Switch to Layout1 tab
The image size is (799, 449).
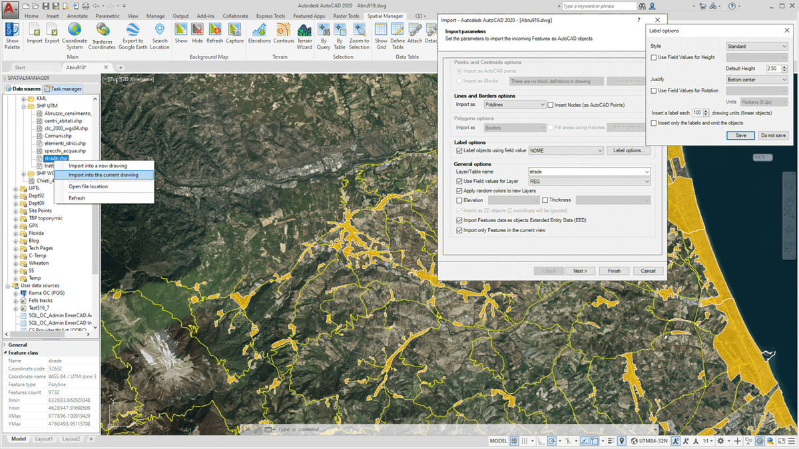[x=44, y=439]
